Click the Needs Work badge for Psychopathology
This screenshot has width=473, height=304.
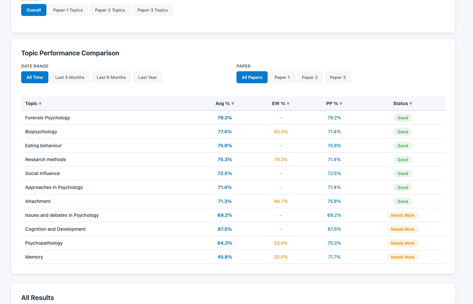coord(402,243)
